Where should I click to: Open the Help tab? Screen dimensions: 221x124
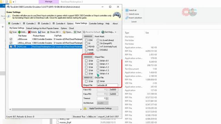(x=107, y=23)
